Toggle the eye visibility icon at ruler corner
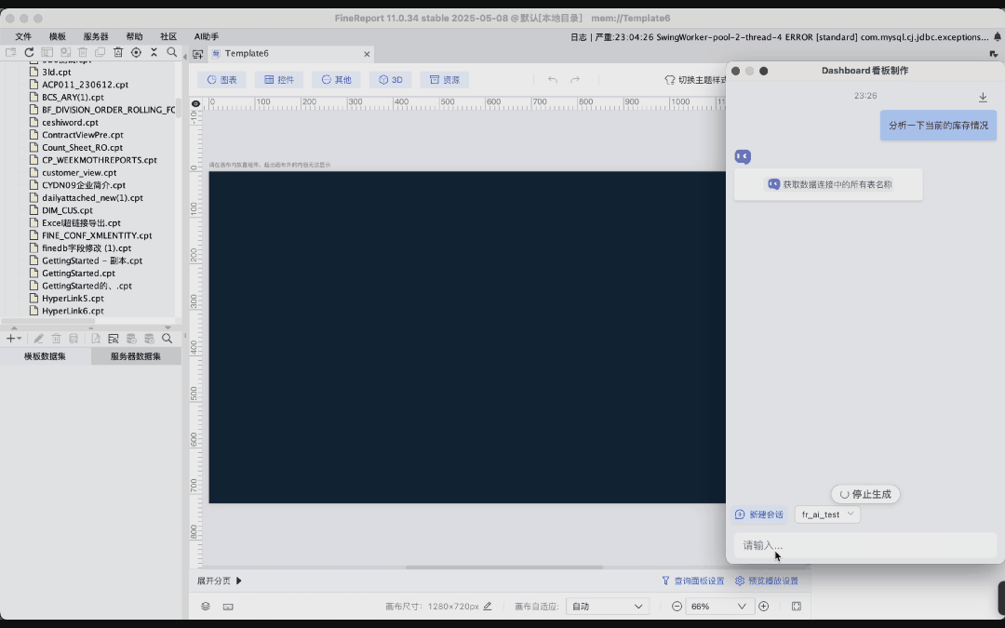 pyautogui.click(x=196, y=103)
